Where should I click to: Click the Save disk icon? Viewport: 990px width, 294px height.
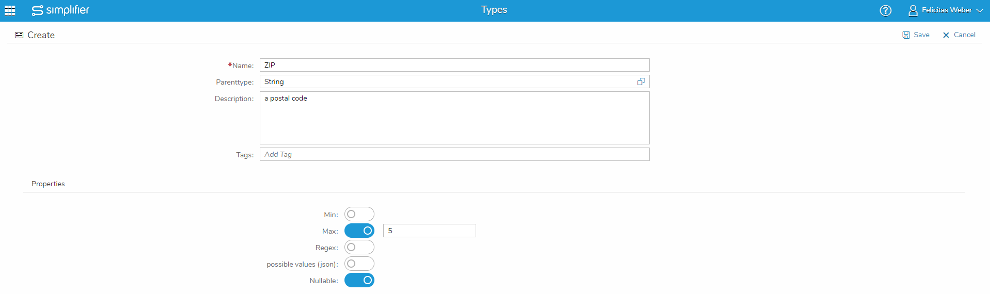pos(906,35)
